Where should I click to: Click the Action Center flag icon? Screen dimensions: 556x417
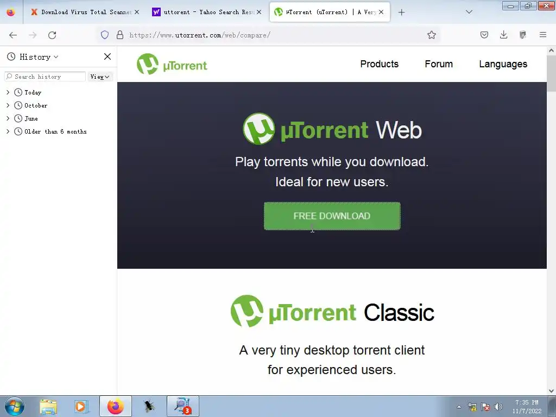485,407
